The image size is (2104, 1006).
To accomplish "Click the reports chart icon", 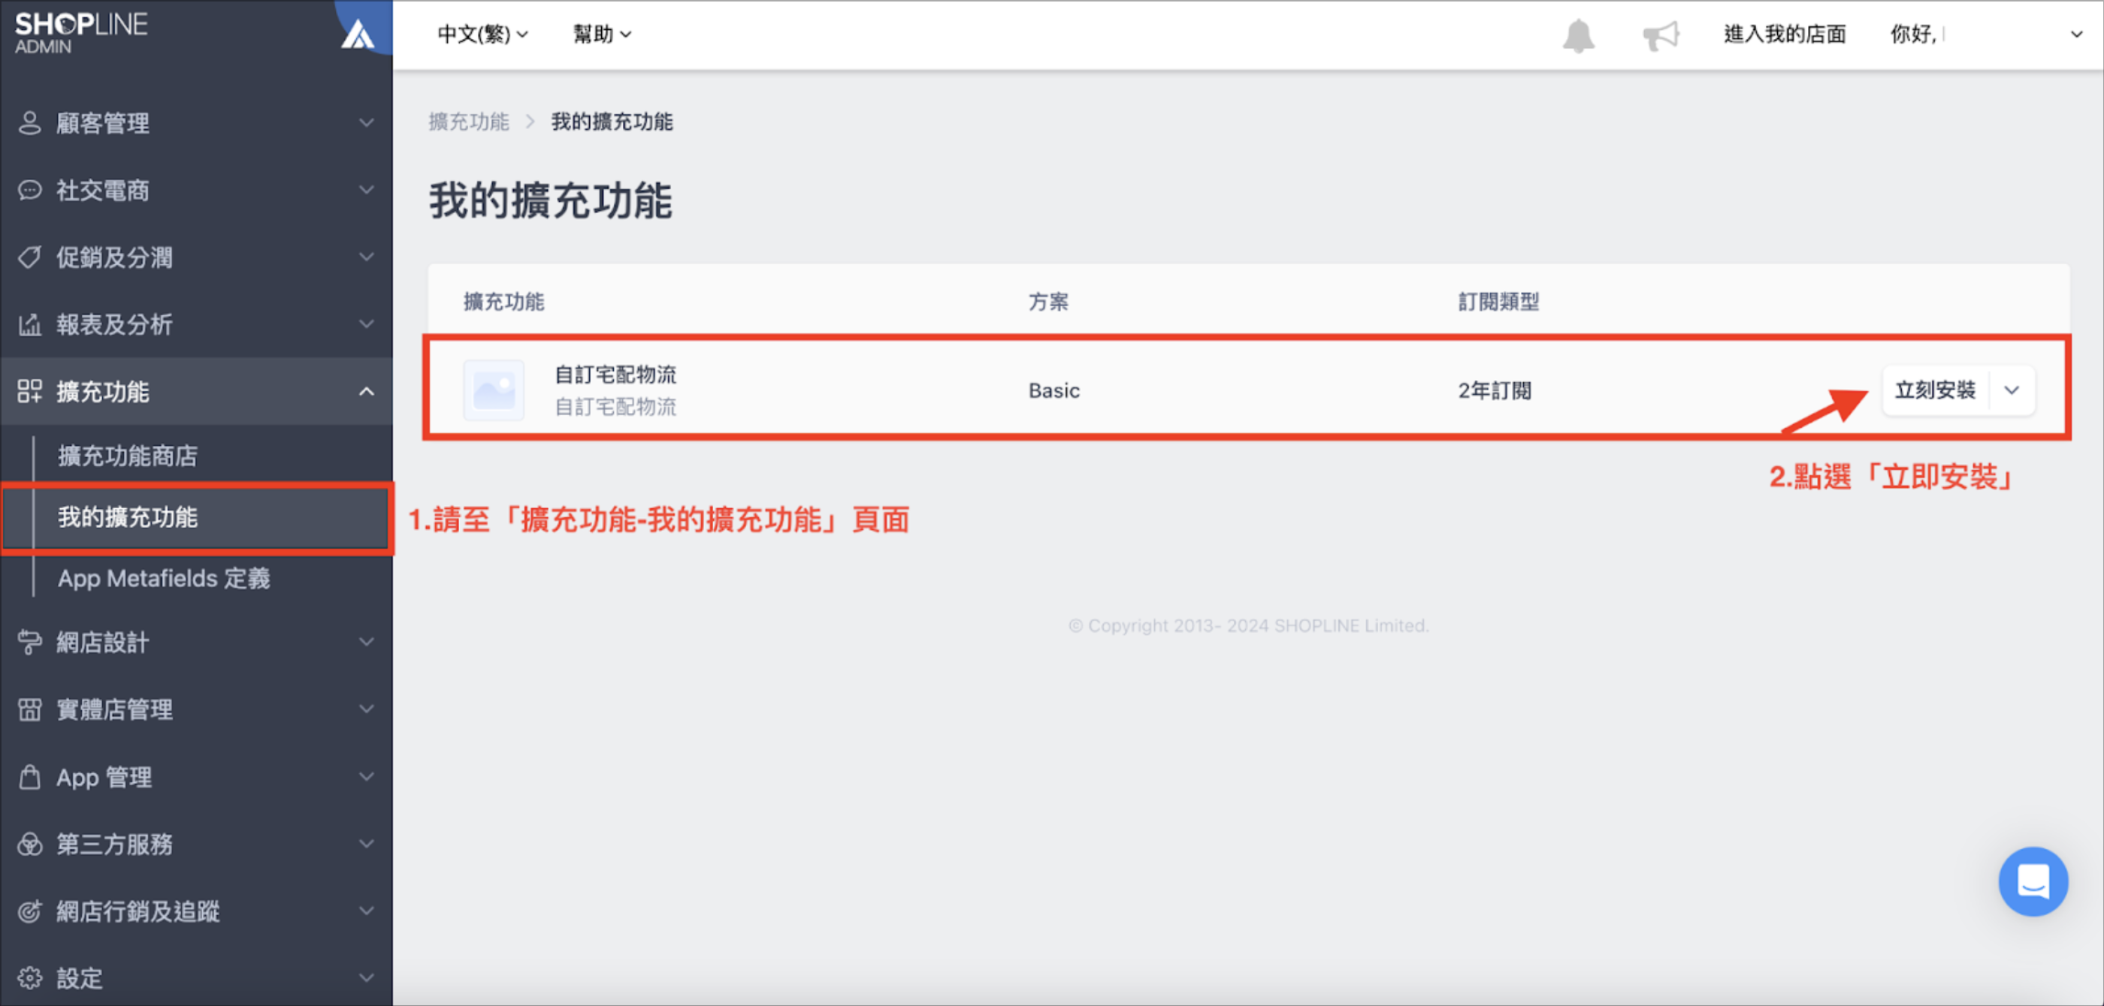I will (x=29, y=324).
